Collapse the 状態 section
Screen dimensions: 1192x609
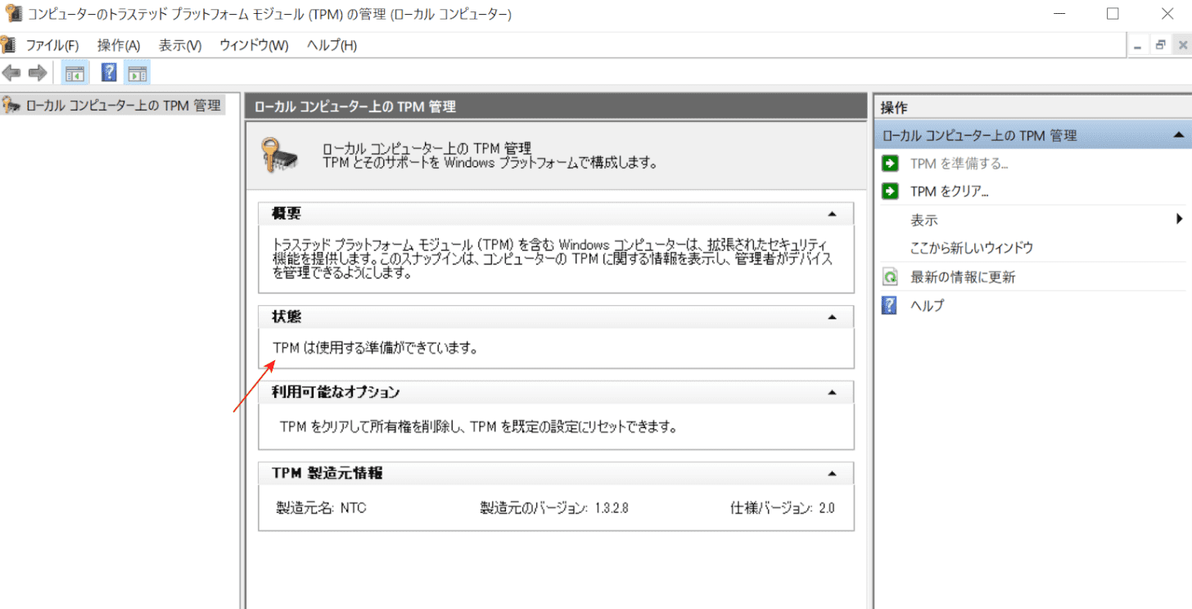pos(832,317)
